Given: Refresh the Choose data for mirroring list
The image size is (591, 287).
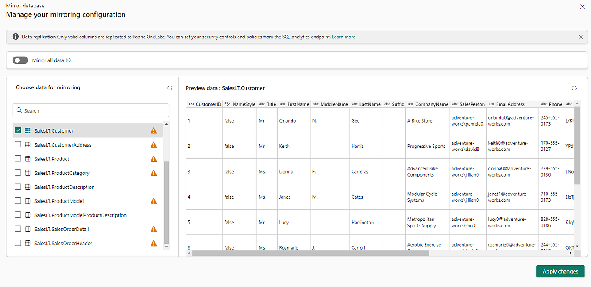Looking at the screenshot, I should (170, 88).
